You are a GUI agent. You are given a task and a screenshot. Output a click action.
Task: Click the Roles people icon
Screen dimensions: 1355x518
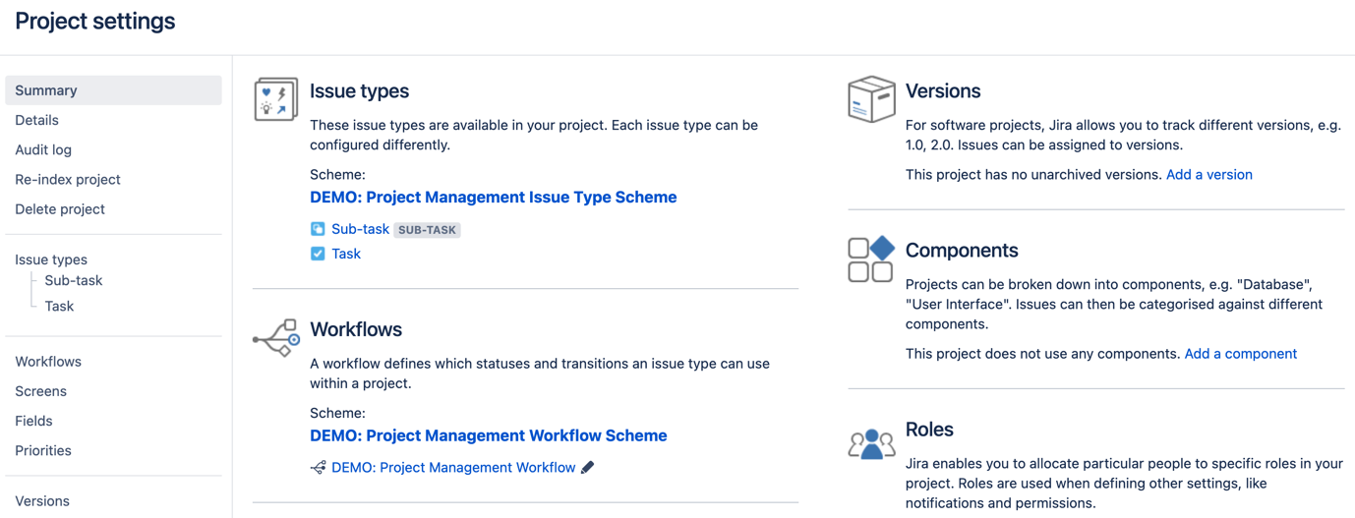(x=871, y=443)
